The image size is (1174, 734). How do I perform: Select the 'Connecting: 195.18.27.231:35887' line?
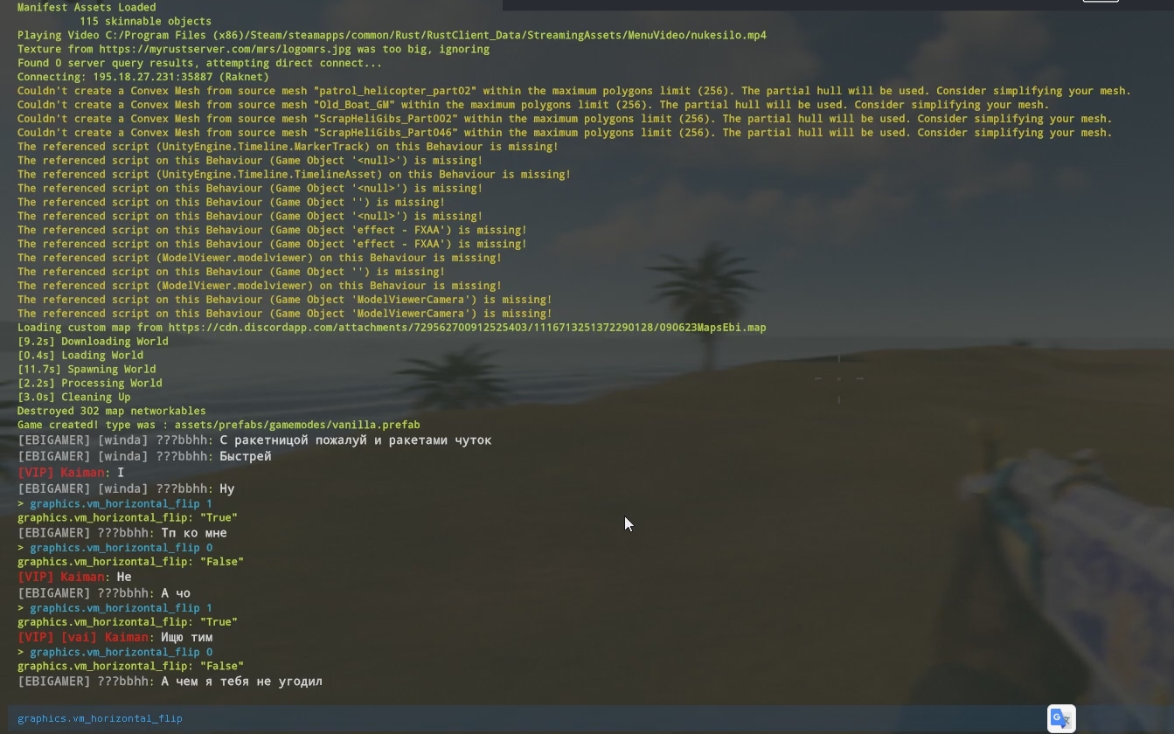coord(143,77)
